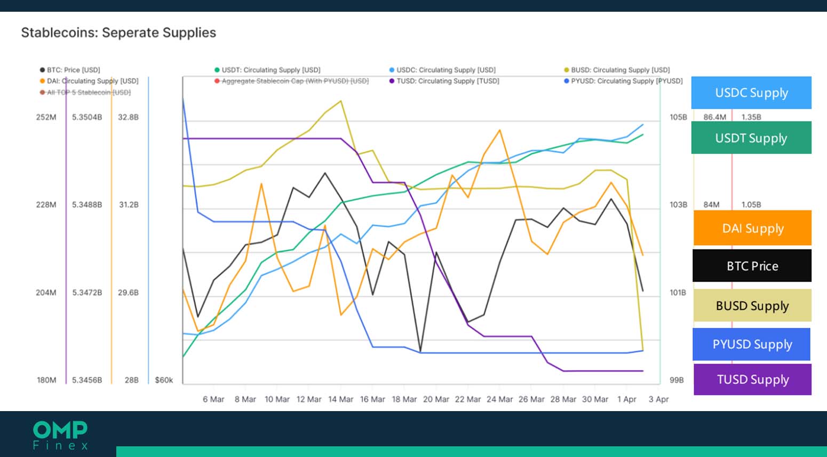The image size is (827, 457).
Task: Click the 84M axis value
Action: [711, 204]
